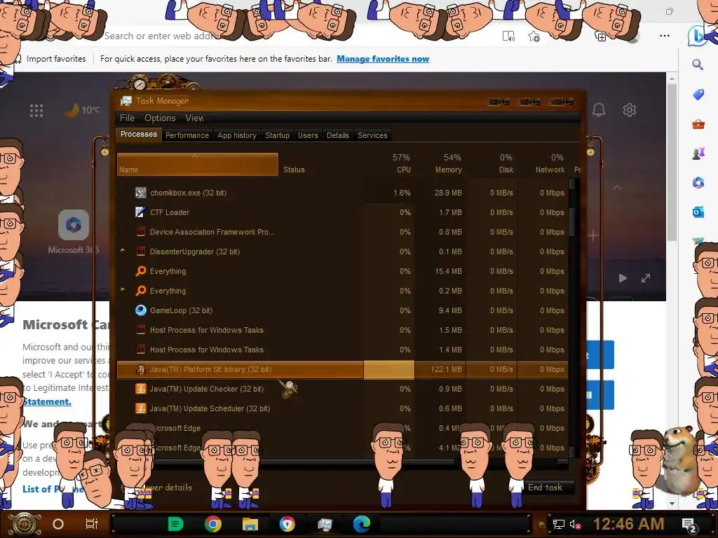
Task: Click the End task button
Action: [545, 488]
